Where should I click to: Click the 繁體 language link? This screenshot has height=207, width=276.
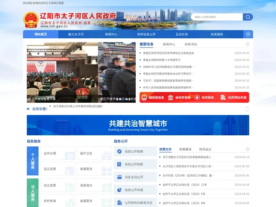[x=61, y=3]
